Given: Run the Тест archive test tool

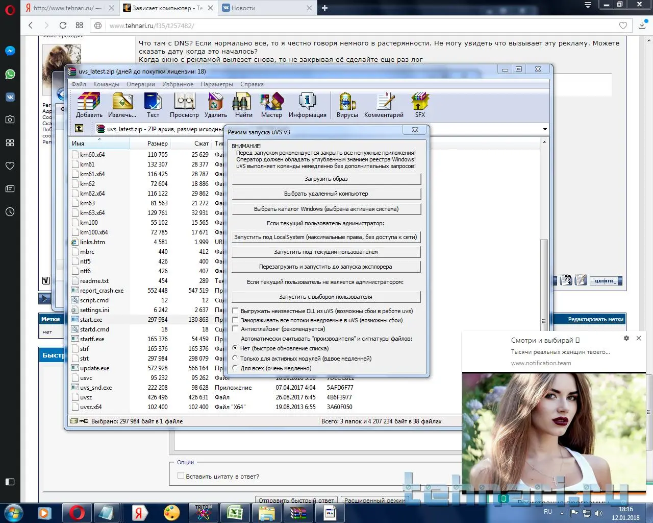Looking at the screenshot, I should click(x=153, y=105).
